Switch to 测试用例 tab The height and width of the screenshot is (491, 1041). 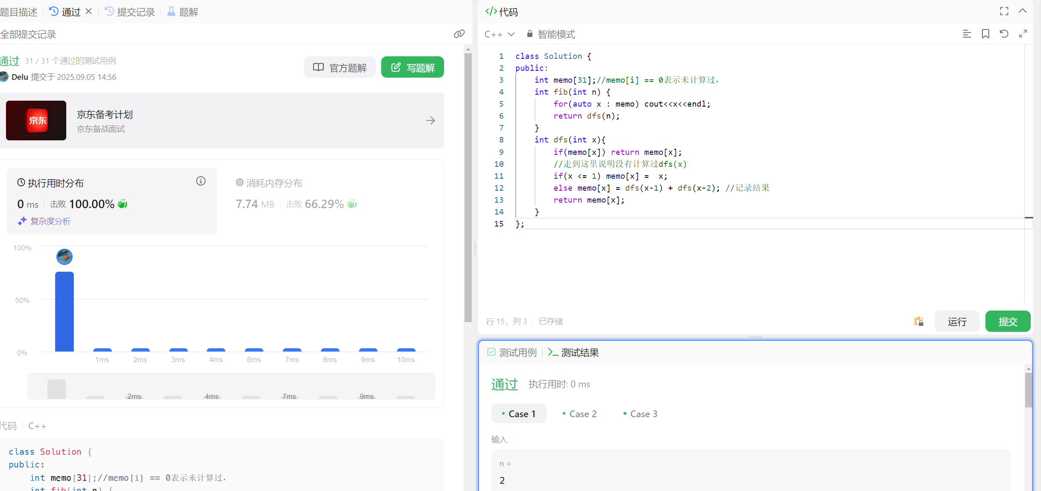512,352
